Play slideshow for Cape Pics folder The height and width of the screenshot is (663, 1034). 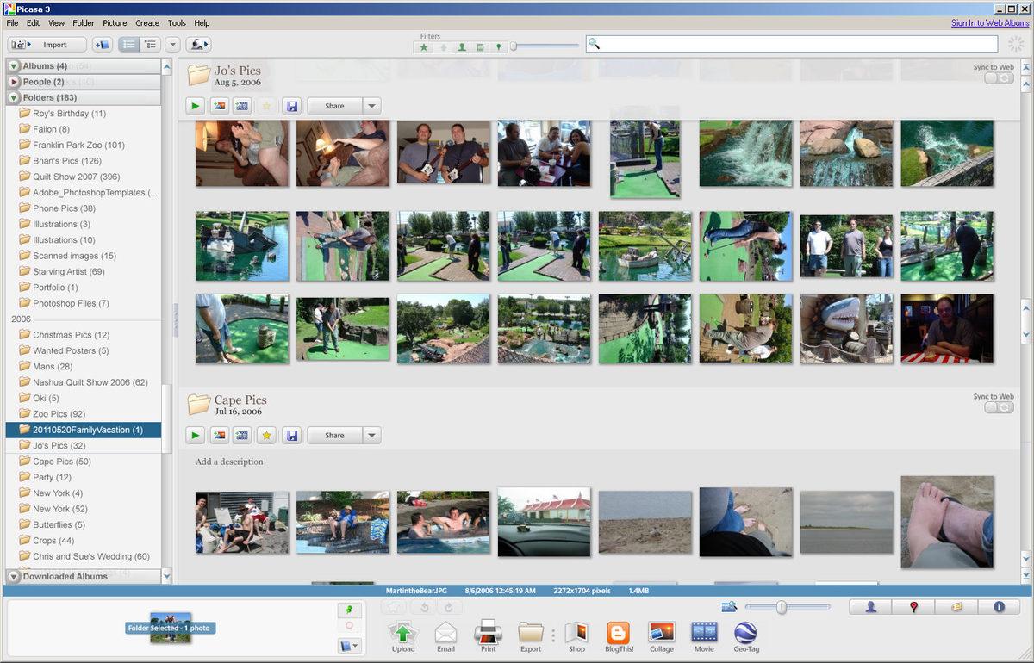pos(196,436)
